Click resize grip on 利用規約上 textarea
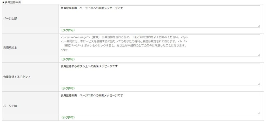This screenshot has height=122, width=266. click(259, 56)
